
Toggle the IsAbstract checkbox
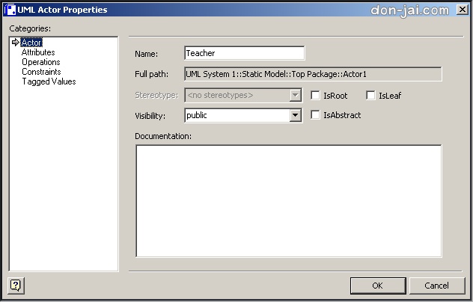coord(315,115)
